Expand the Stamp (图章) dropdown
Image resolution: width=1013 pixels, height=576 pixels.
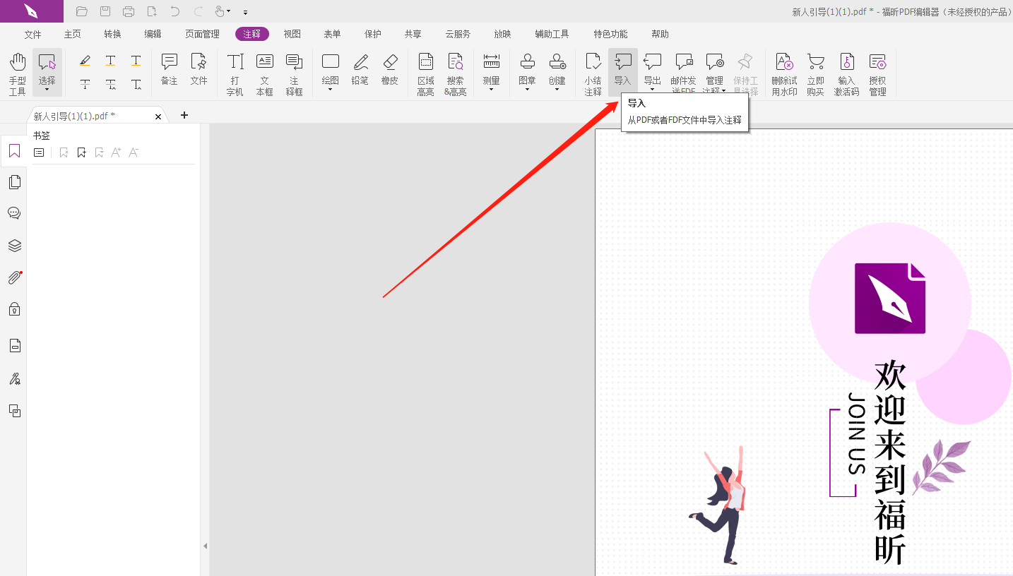527,73
